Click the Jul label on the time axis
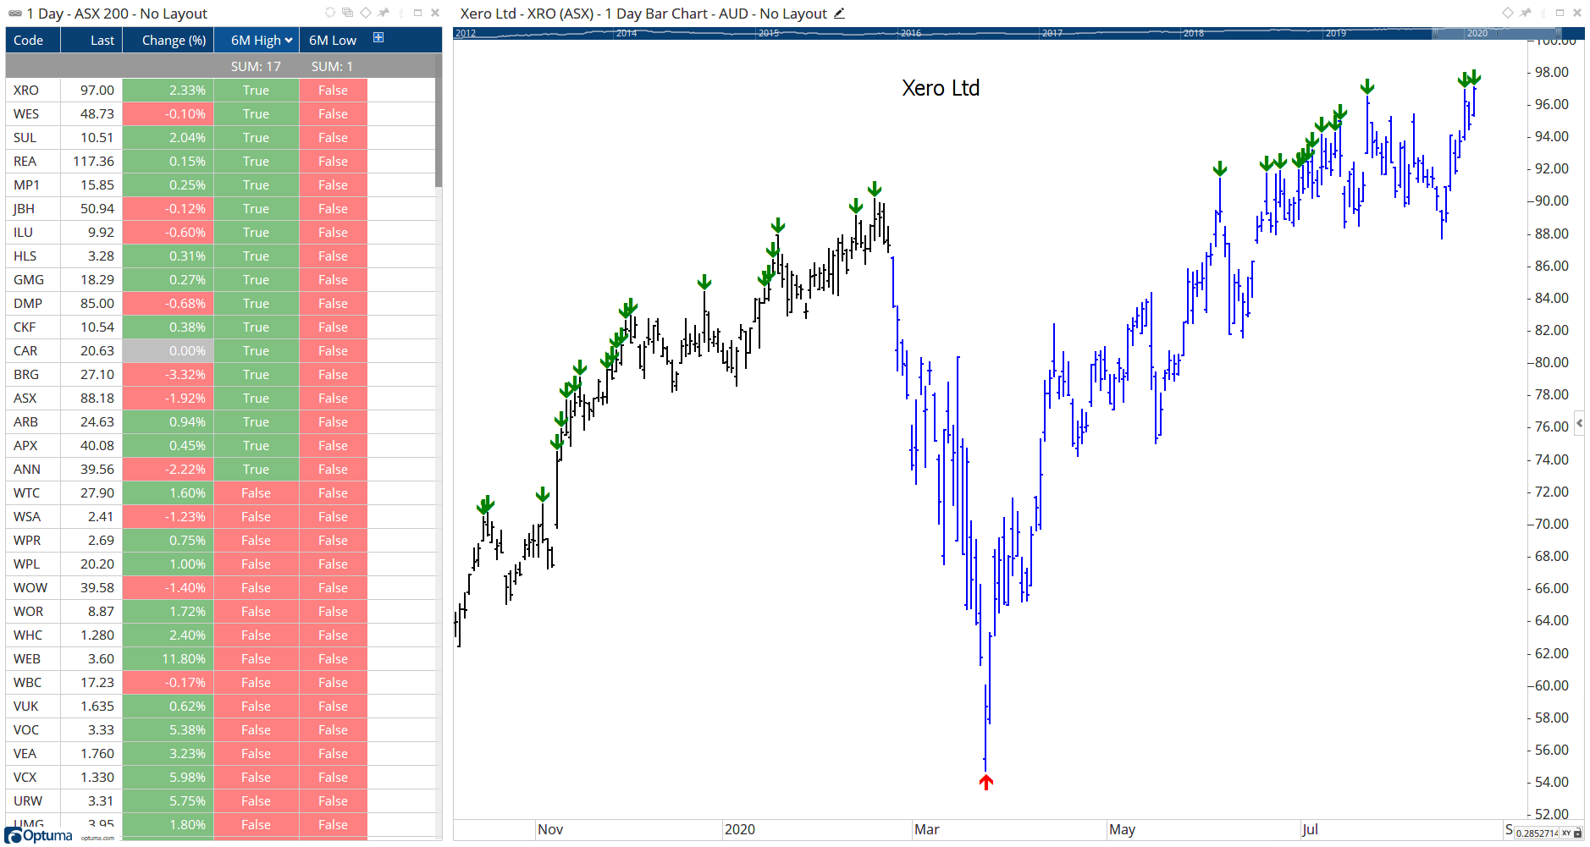The image size is (1590, 847). pos(1310,829)
